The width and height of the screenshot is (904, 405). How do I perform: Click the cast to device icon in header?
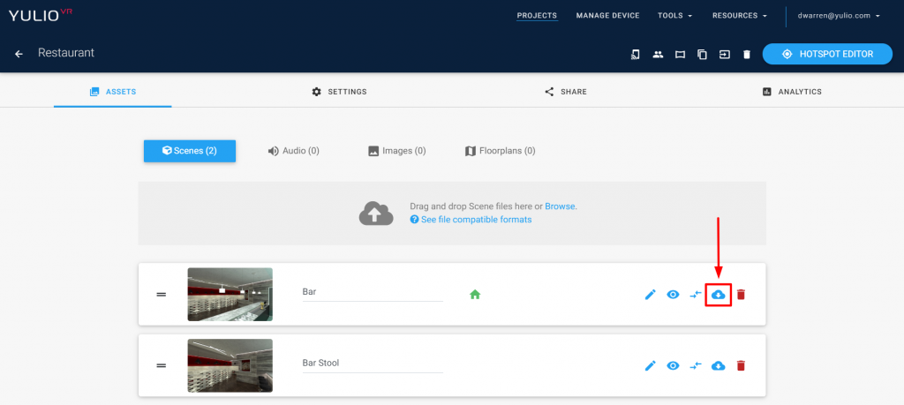(x=636, y=54)
